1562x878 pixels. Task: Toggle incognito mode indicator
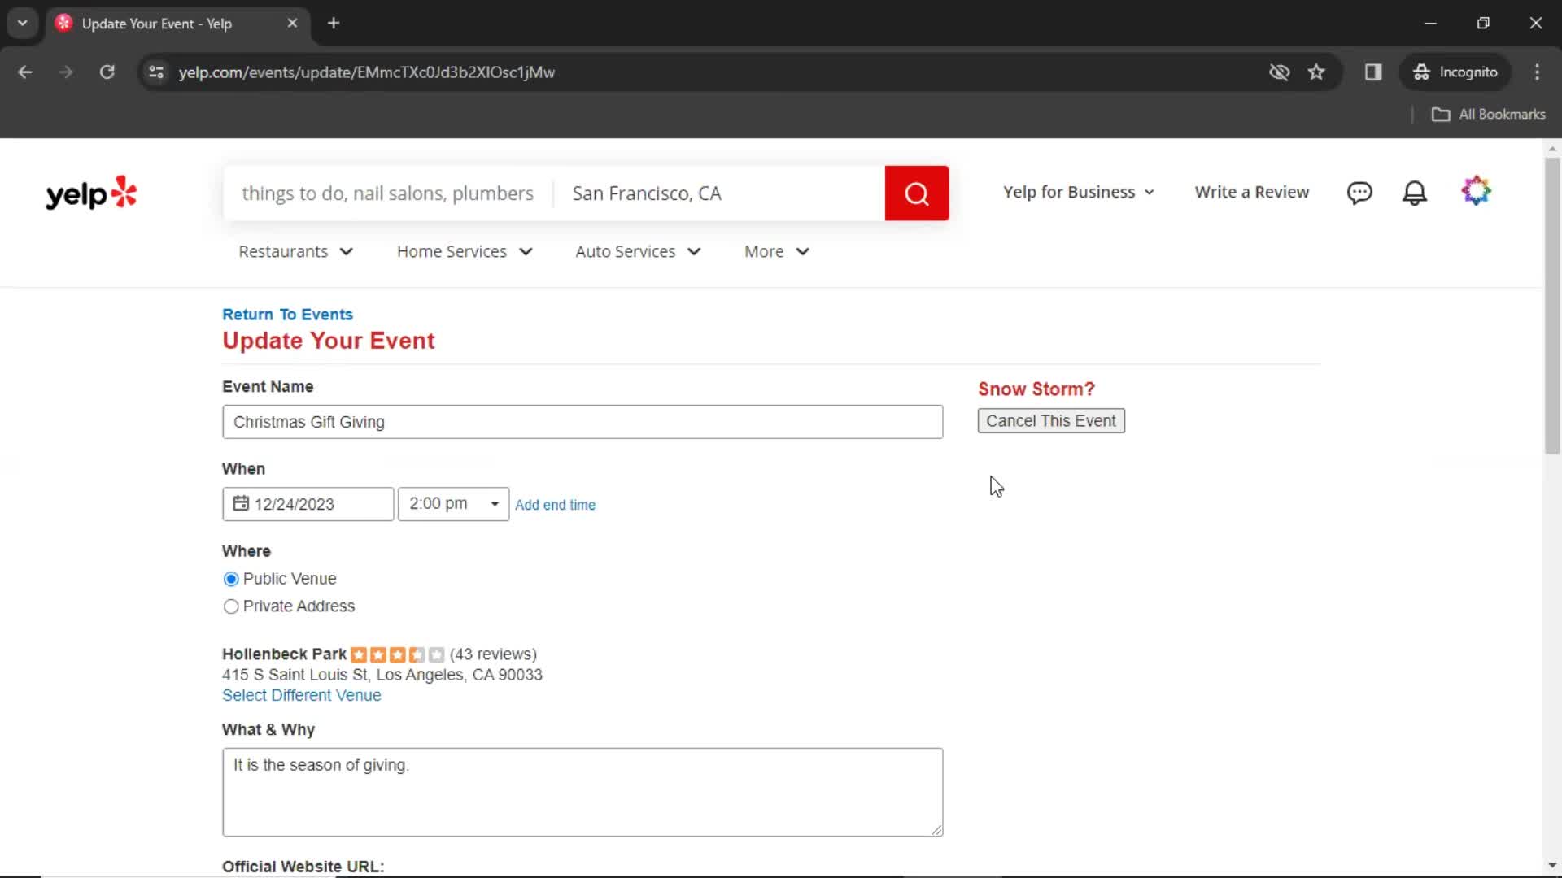[x=1455, y=72]
